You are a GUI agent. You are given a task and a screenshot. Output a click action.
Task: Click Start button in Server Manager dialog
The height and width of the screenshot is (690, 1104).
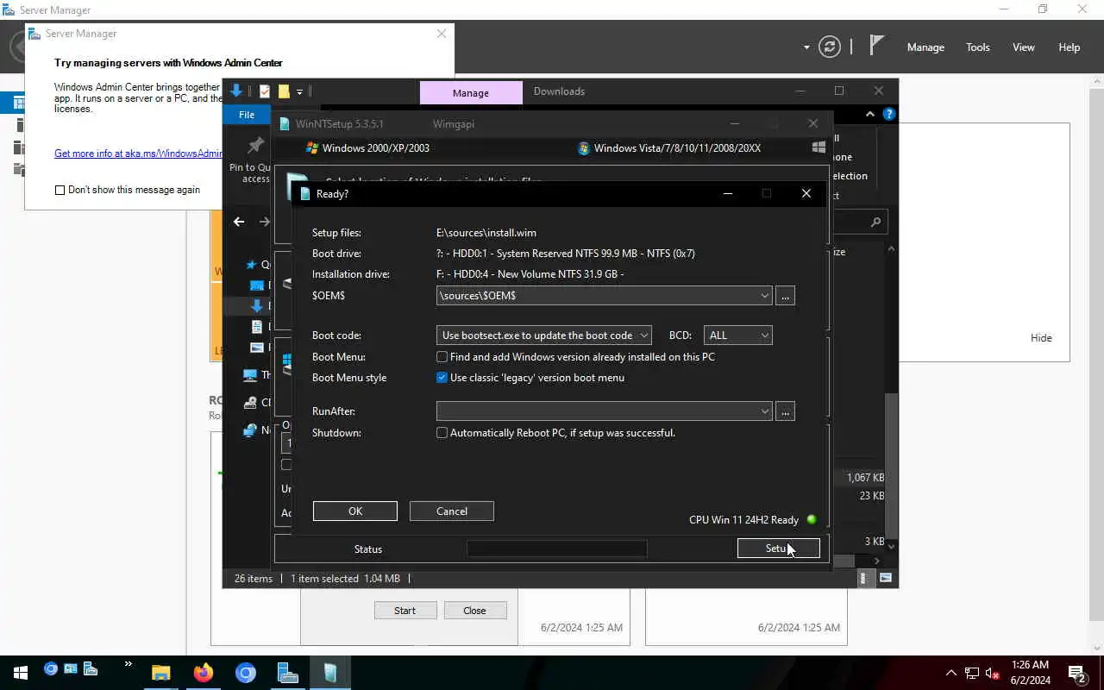click(x=405, y=611)
